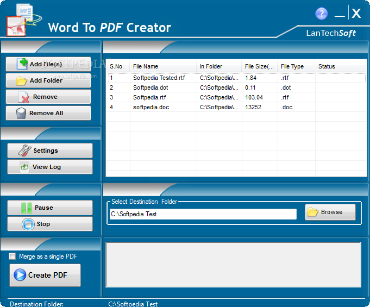Click the destination folder path field
Viewport: 370px width, 307px height.
[x=203, y=214]
